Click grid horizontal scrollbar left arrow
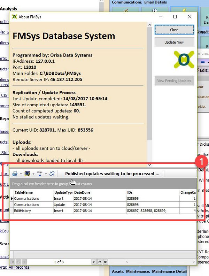 point(127,262)
